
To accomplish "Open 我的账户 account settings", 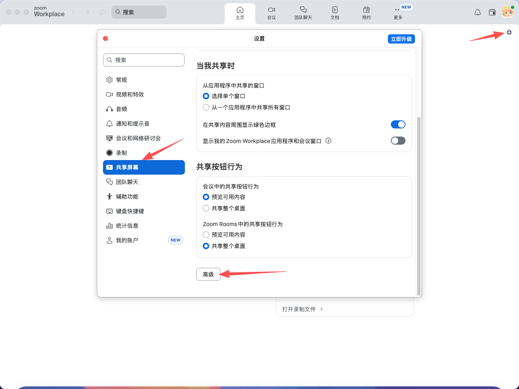I will click(x=144, y=240).
